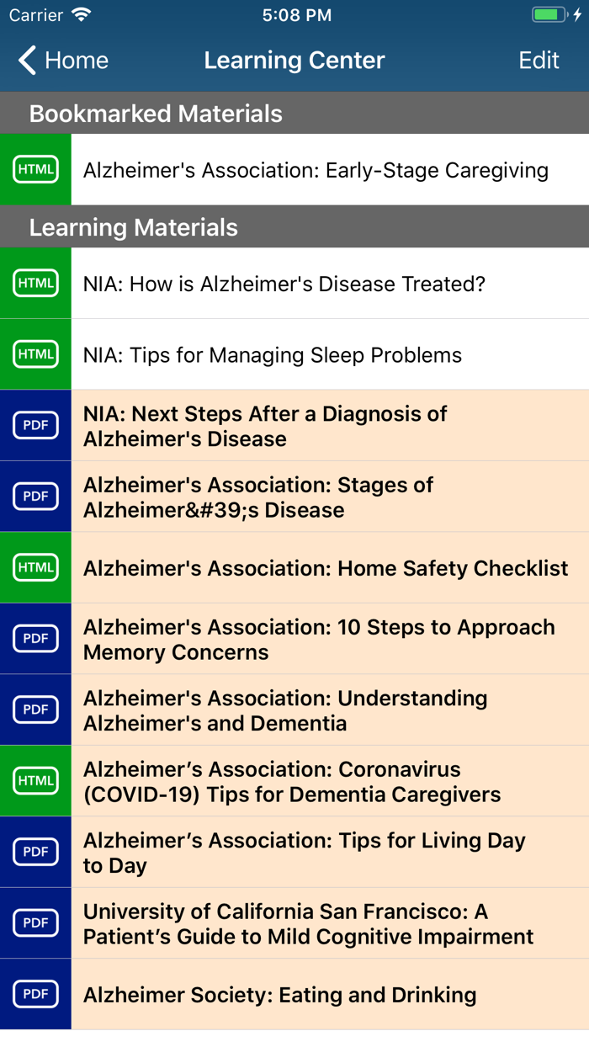Click the HTML icon for Coronavirus Tips for Dementia Caregivers
This screenshot has height=1047, width=589.
tap(35, 780)
